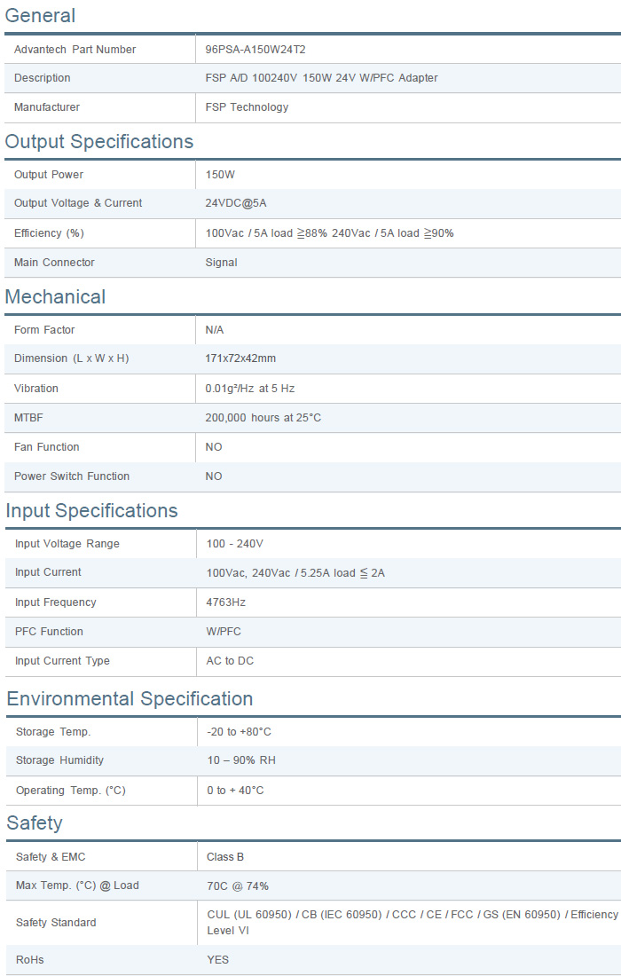Click the General section heading
The width and height of the screenshot is (621, 976).
(40, 16)
